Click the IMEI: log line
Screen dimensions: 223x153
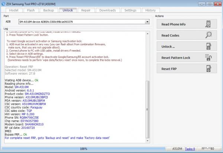[x=8, y=131]
